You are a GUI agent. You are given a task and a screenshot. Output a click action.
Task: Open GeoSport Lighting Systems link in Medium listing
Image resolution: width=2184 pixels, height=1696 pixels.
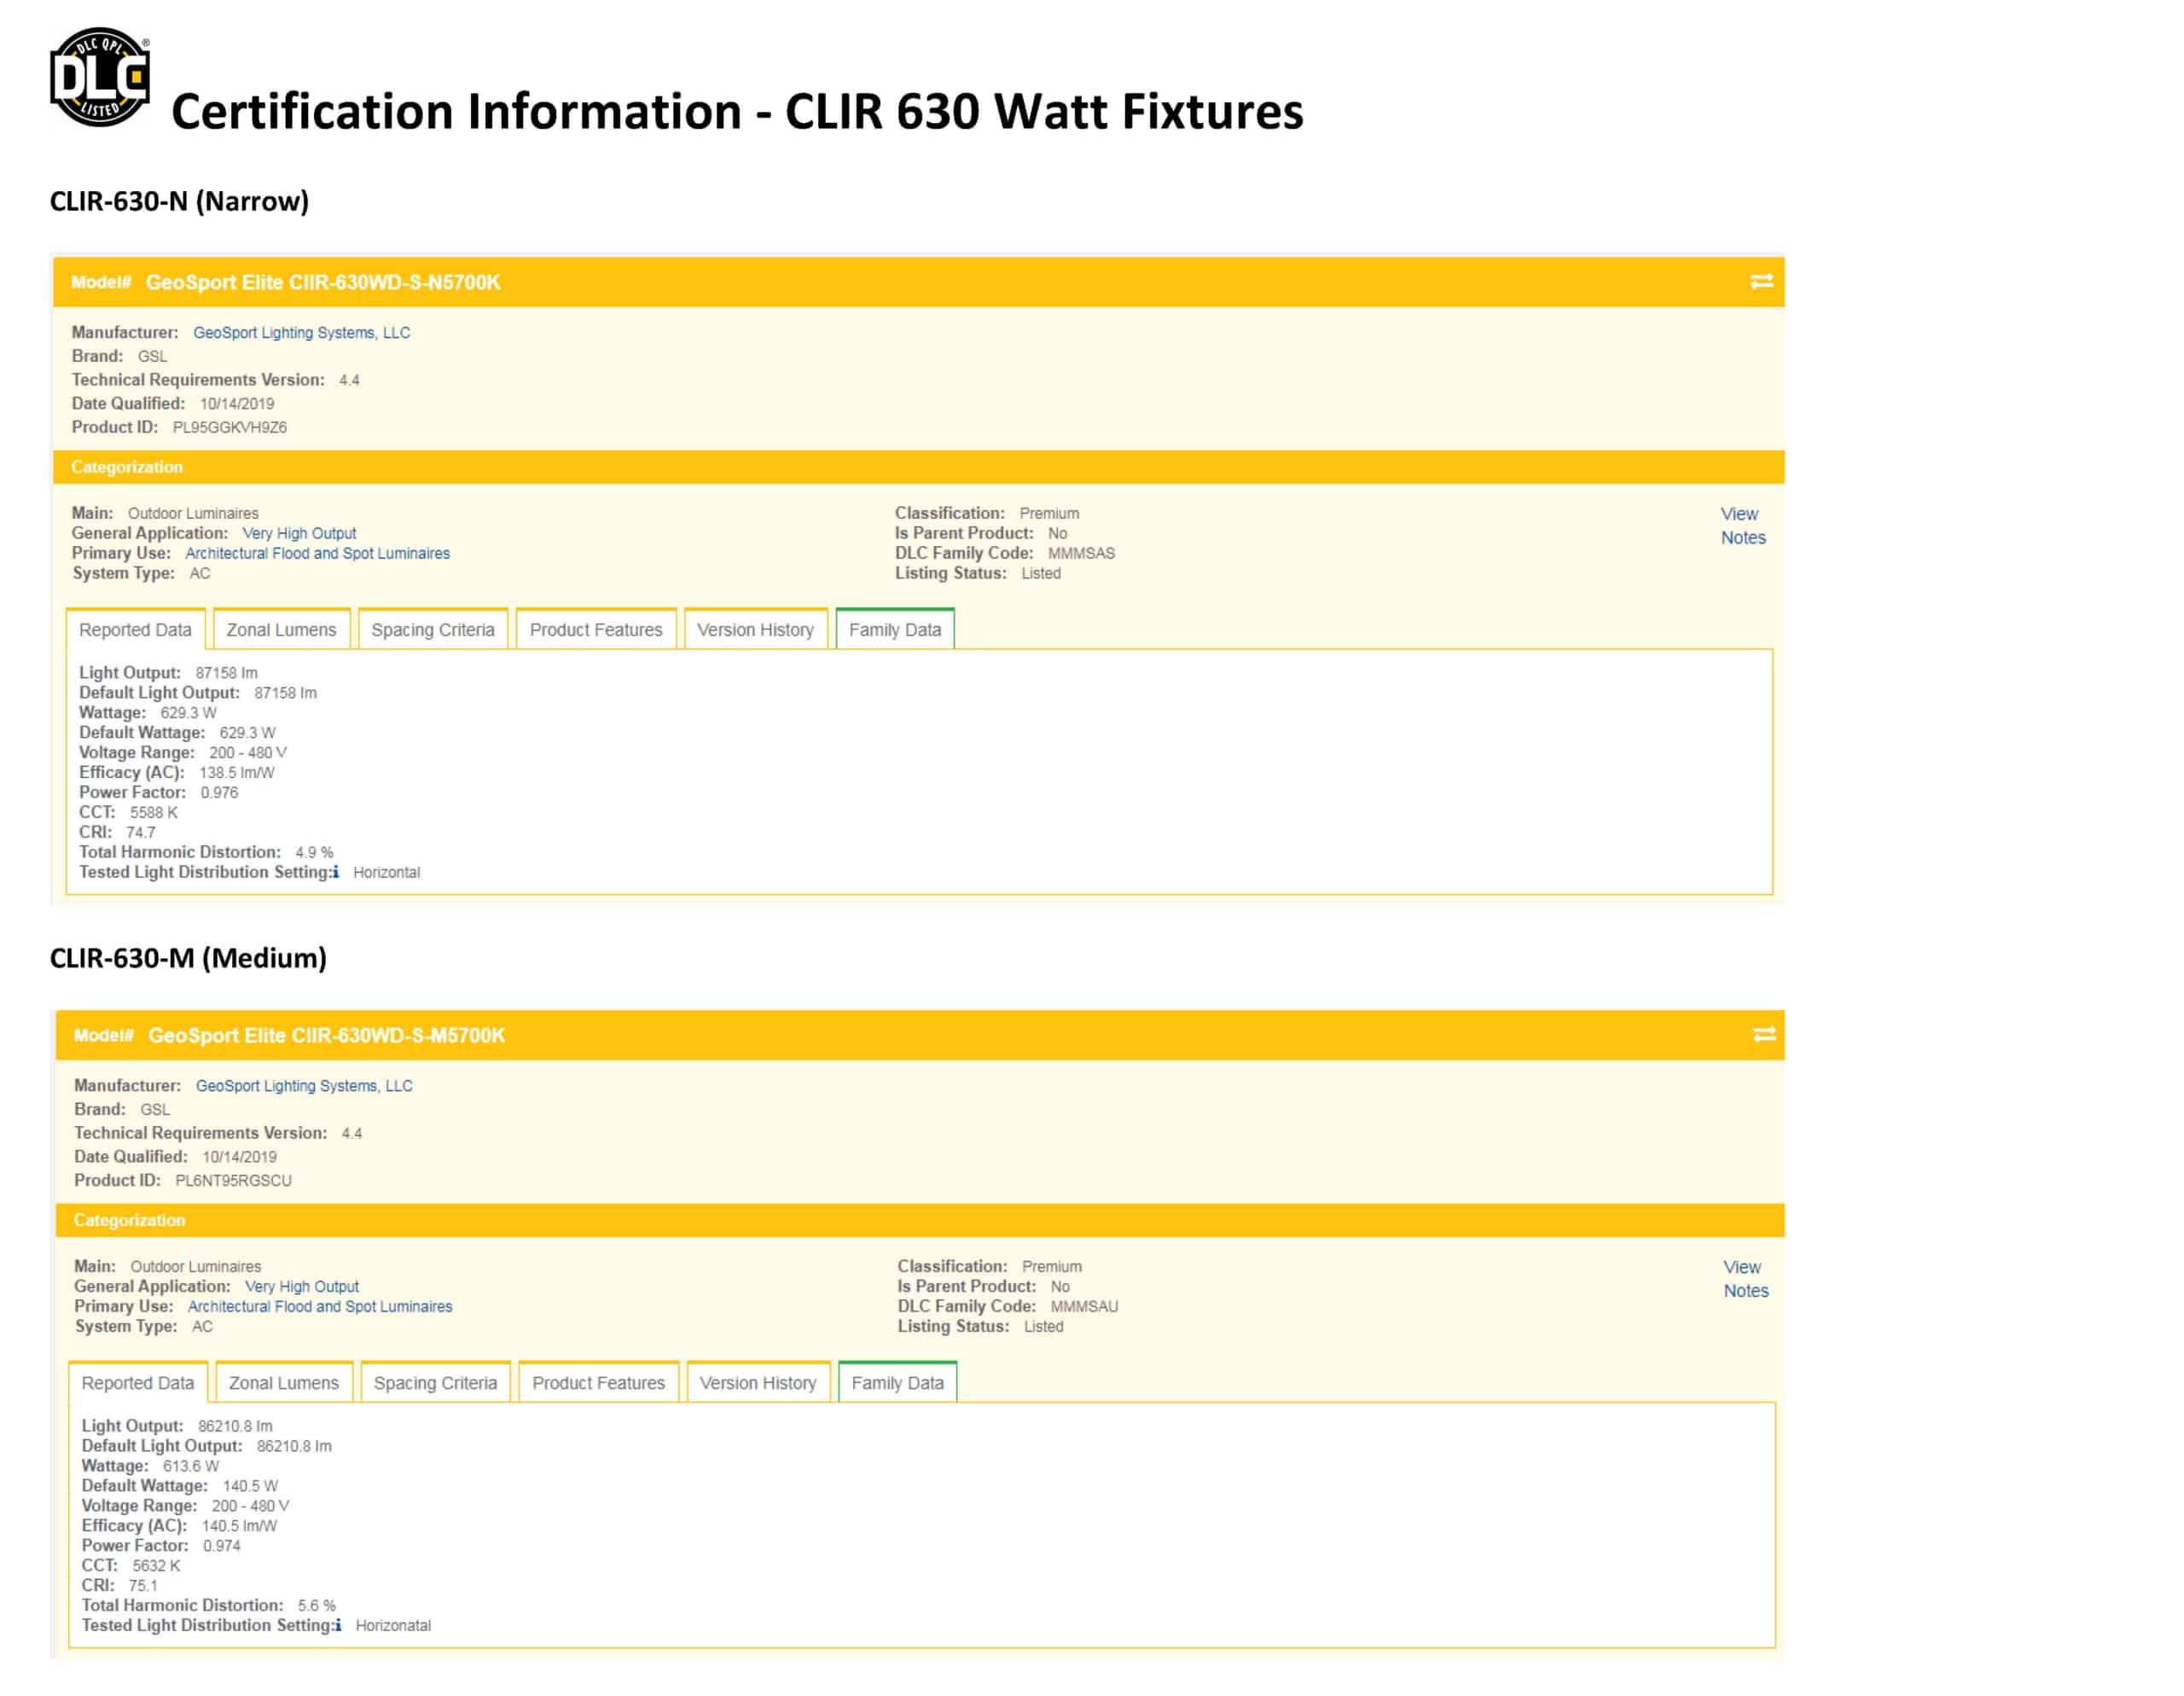click(304, 1086)
